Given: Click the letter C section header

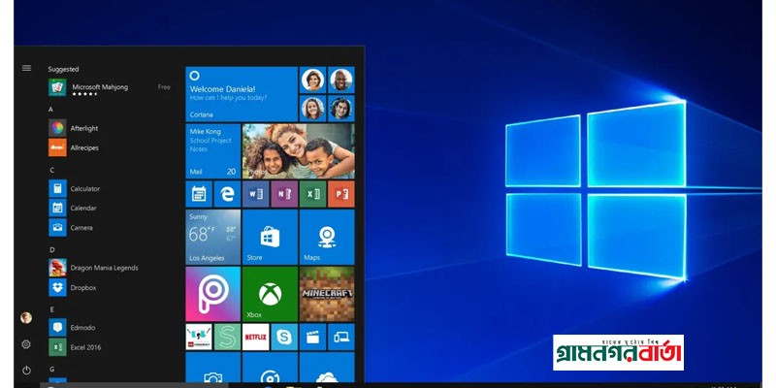Looking at the screenshot, I should pyautogui.click(x=51, y=171).
